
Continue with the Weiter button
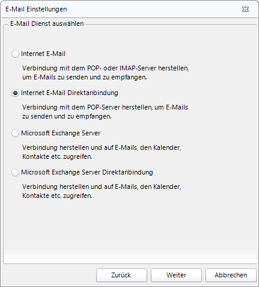tap(176, 275)
